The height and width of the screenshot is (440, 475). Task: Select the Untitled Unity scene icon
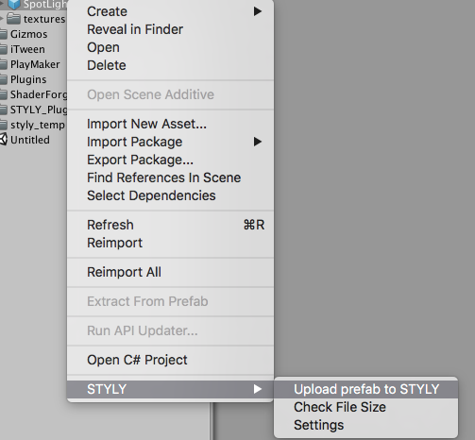[x=4, y=140]
